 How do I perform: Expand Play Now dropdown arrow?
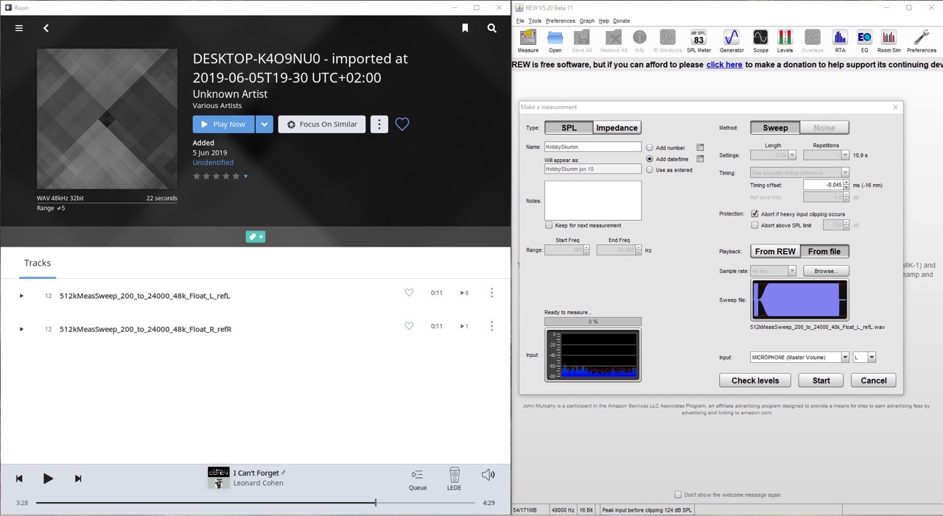click(x=264, y=124)
